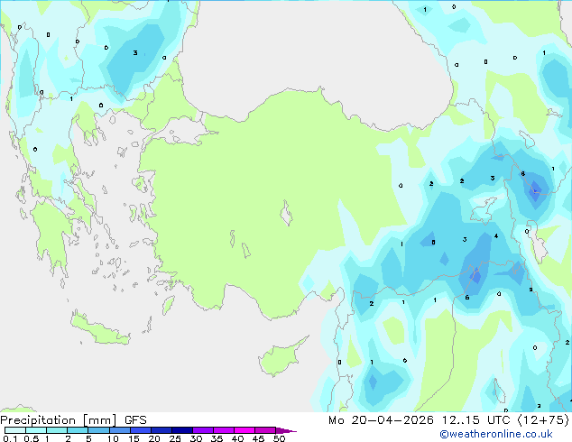Choose the 30–35 mm purple legend swatch
The width and height of the screenshot is (572, 442).
pyautogui.click(x=203, y=430)
